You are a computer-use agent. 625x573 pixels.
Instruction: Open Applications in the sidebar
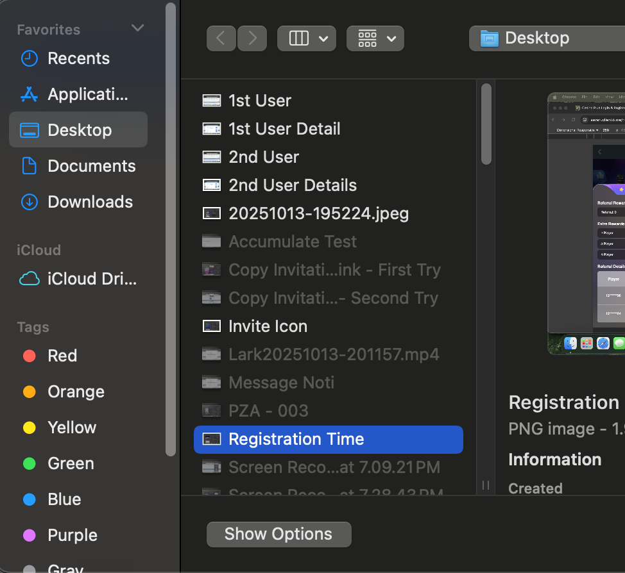(x=87, y=94)
